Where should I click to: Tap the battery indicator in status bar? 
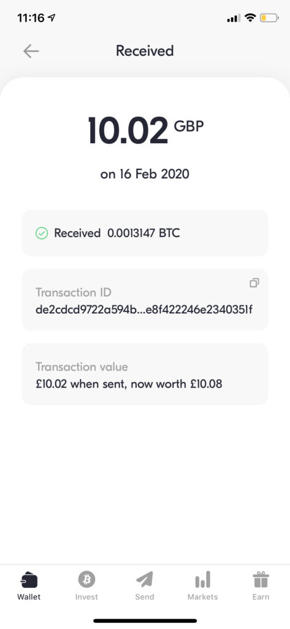click(x=269, y=18)
